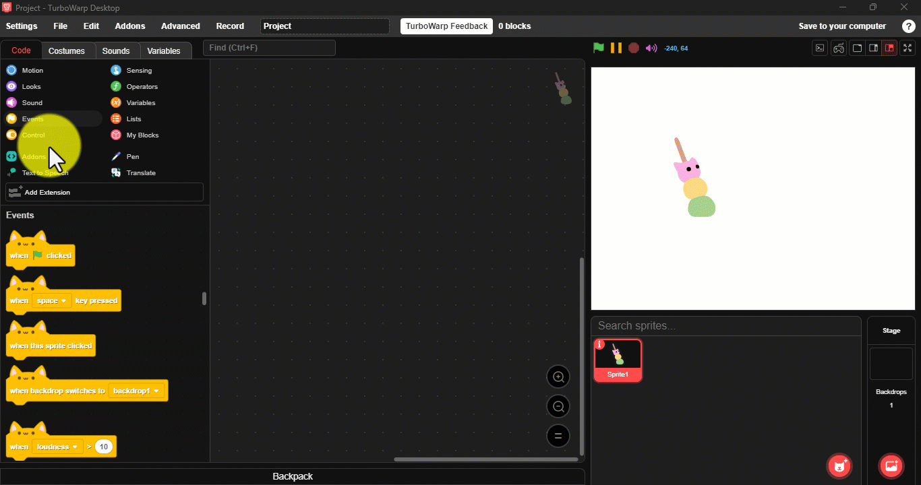The height and width of the screenshot is (485, 921).
Task: Select the Operators block category
Action: (x=134, y=86)
